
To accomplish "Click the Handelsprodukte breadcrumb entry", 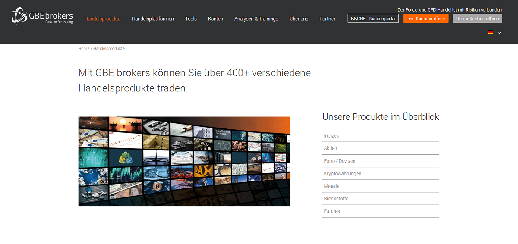I will [x=109, y=49].
